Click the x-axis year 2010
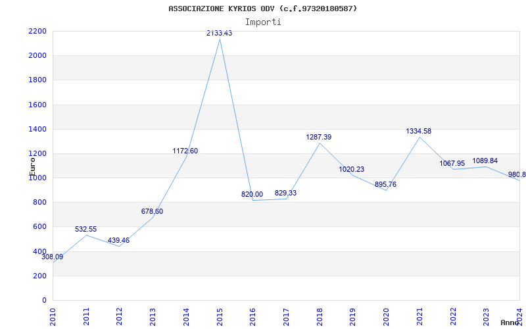The height and width of the screenshot is (329, 526). [53, 317]
